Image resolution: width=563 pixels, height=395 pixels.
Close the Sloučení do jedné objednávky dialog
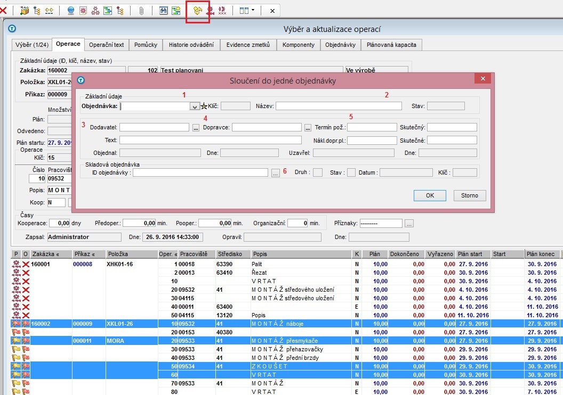pos(483,78)
